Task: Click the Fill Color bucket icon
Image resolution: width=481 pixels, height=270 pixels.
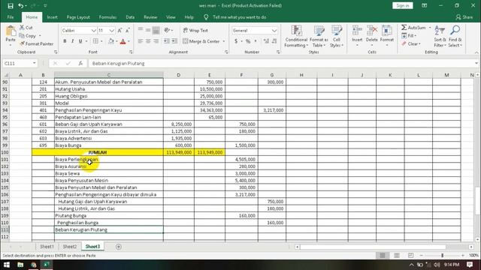Action: pyautogui.click(x=111, y=41)
